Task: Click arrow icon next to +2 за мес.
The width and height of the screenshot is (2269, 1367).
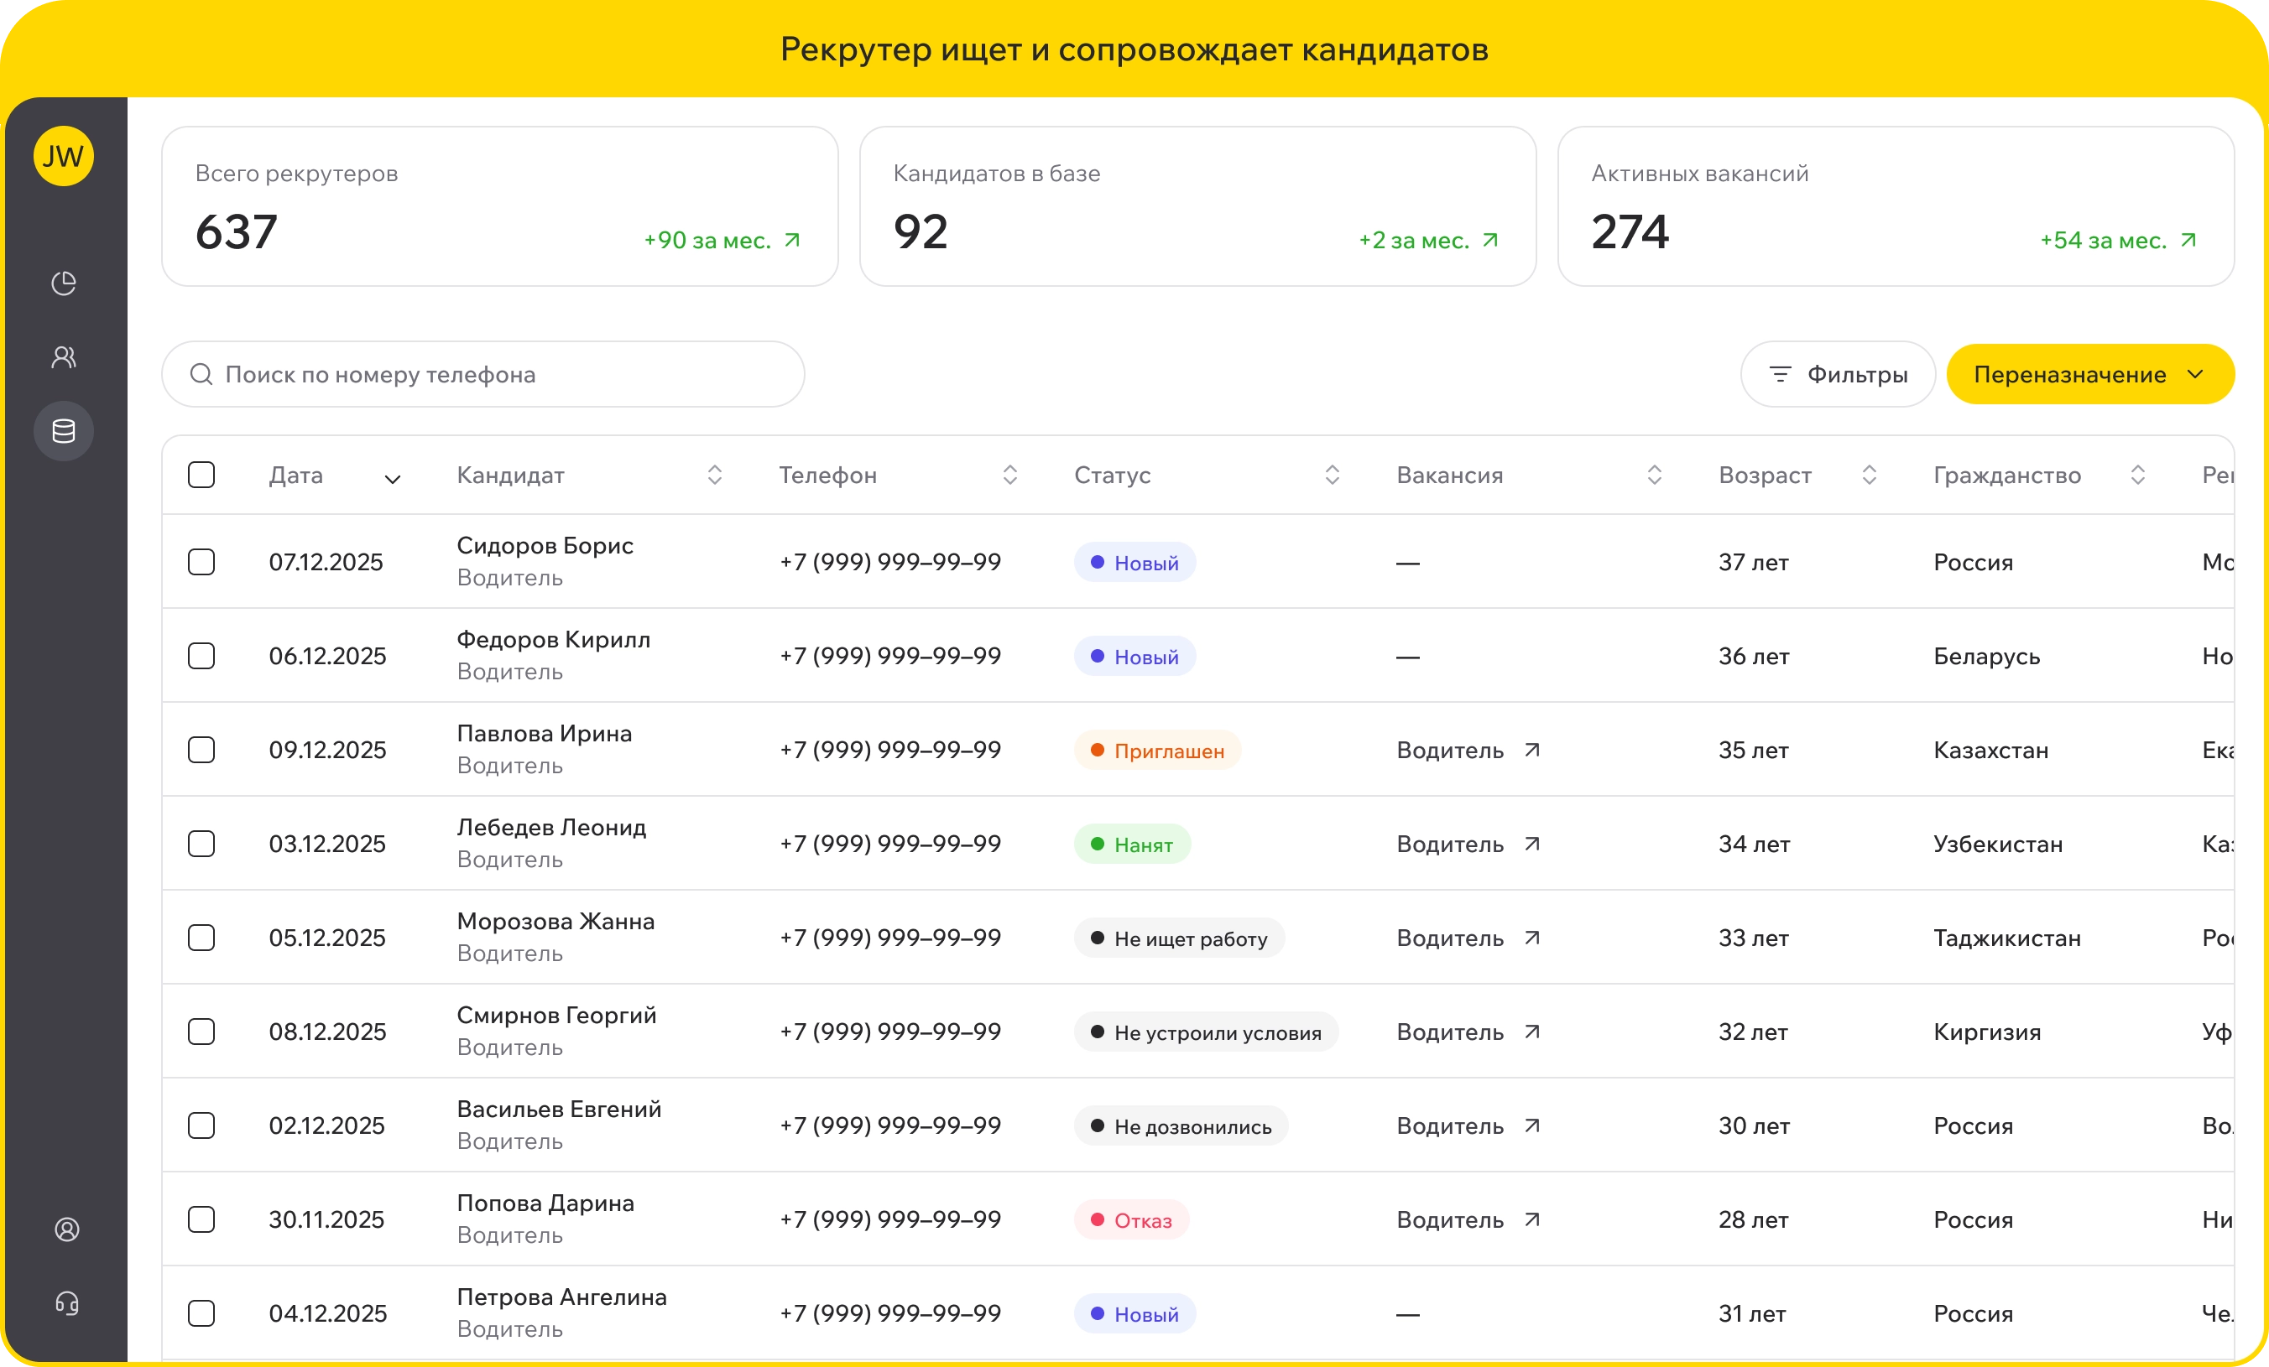Action: coord(1490,240)
